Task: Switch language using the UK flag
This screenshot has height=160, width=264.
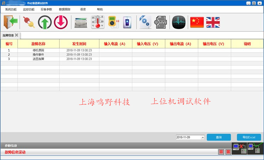Action: tap(213, 22)
